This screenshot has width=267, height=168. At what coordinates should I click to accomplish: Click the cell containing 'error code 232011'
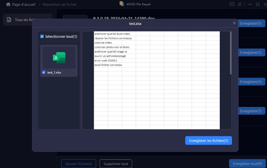[x=106, y=60]
